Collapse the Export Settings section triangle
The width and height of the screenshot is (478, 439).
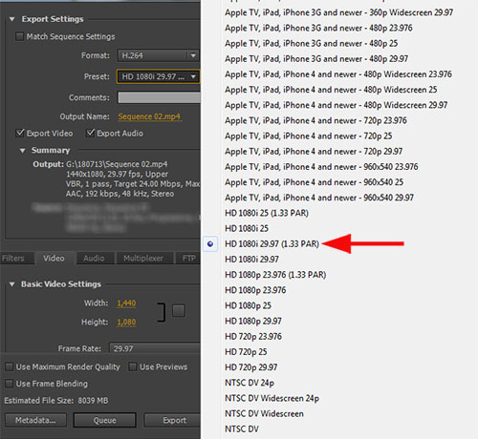[x=11, y=19]
